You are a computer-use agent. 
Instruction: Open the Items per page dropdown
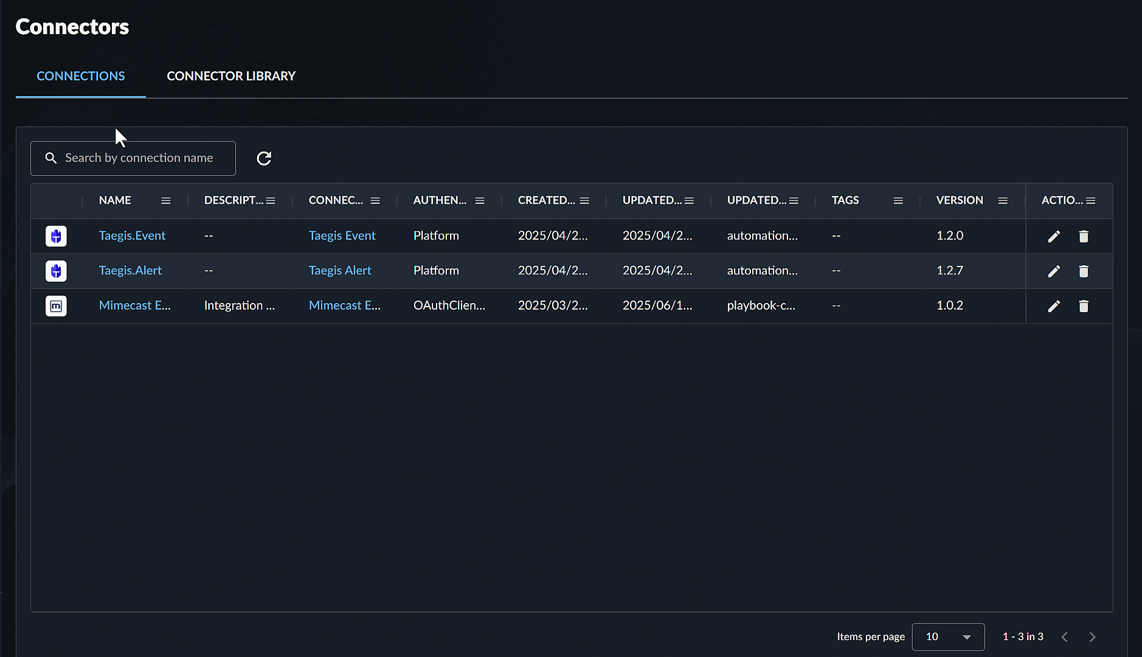click(948, 637)
